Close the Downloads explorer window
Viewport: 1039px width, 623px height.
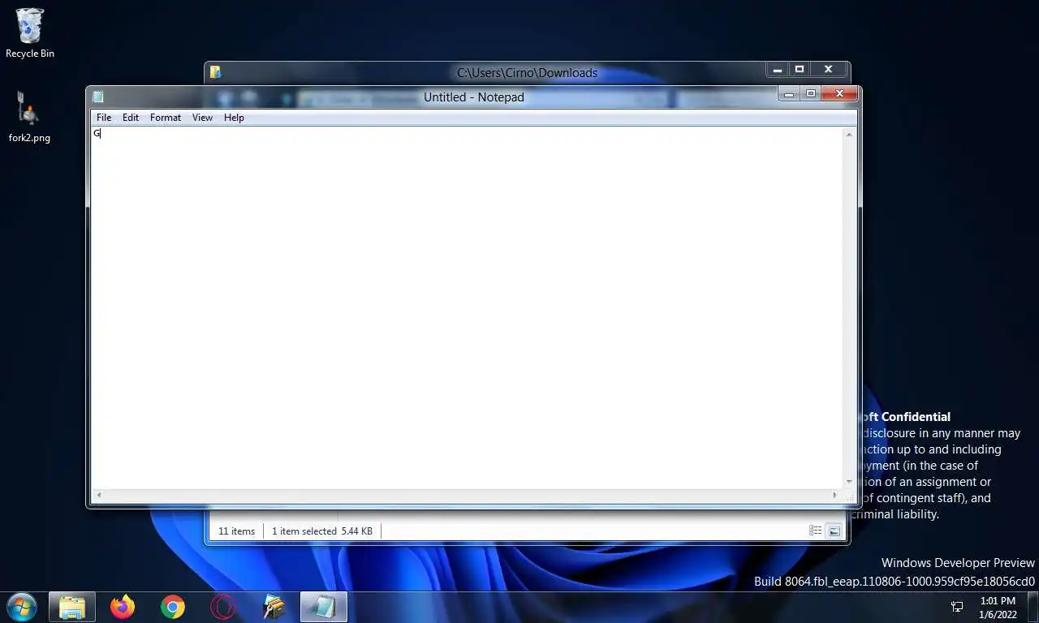tap(828, 70)
